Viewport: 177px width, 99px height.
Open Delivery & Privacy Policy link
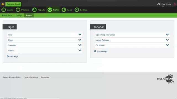(x=12, y=77)
